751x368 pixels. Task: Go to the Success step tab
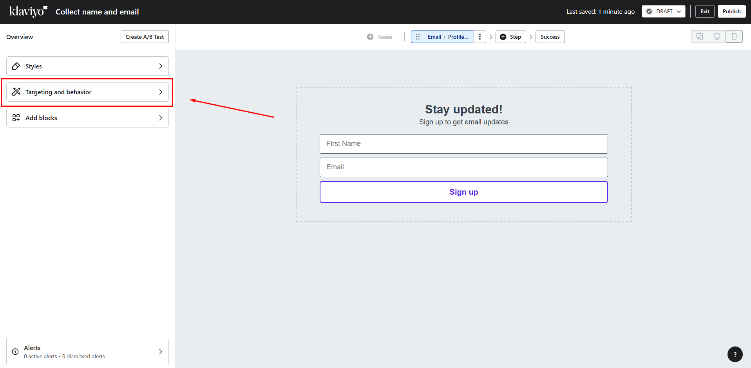(550, 37)
